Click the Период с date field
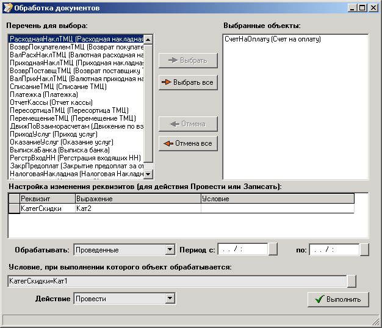The height and width of the screenshot is (328, 382). pyautogui.click(x=243, y=249)
